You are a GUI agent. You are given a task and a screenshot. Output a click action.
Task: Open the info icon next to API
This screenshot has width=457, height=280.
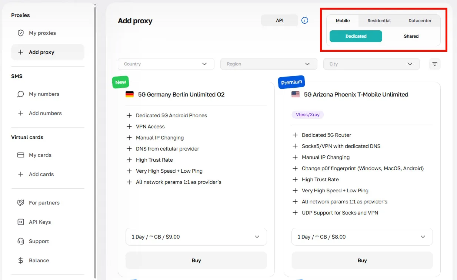pos(305,20)
